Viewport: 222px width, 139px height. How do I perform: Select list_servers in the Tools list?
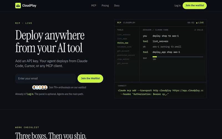pyautogui.click(x=124, y=34)
